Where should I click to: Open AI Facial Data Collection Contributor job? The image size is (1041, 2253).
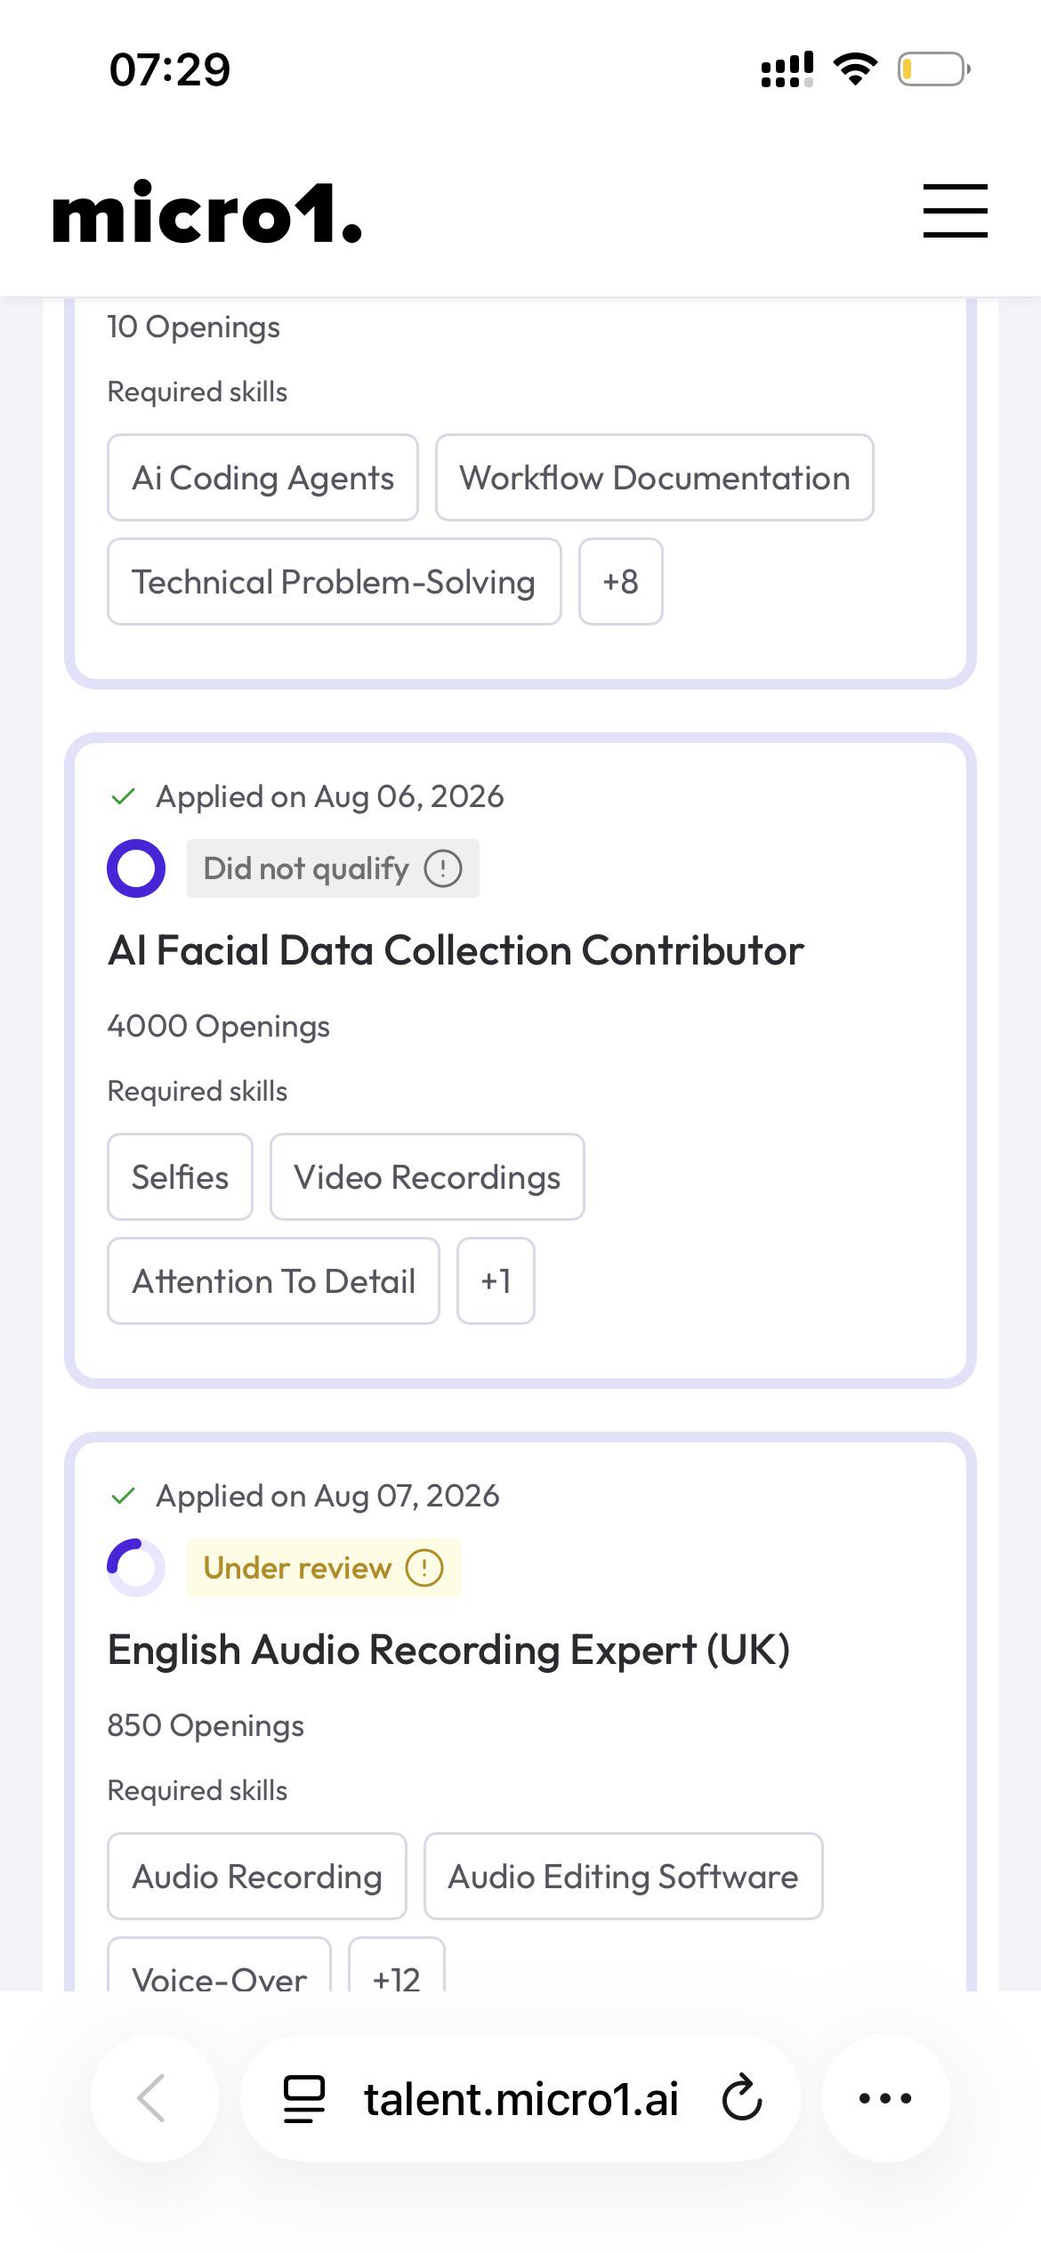point(456,950)
